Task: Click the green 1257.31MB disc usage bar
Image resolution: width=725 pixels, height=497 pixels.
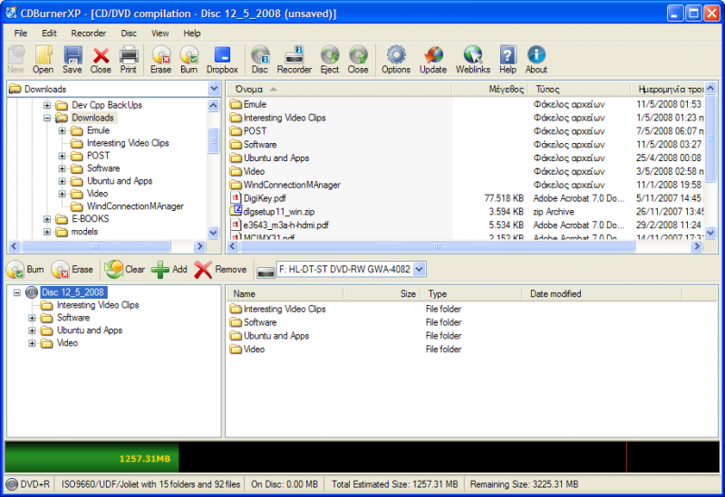Action: (92, 457)
